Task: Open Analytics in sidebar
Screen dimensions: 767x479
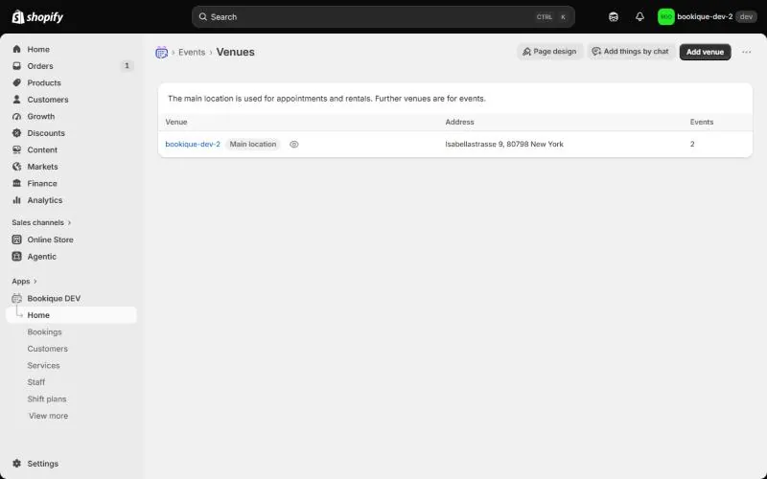Action: click(x=71, y=200)
